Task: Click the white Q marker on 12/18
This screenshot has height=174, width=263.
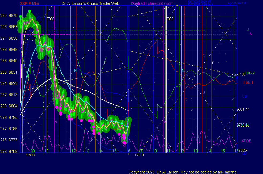Action: pos(168,48)
